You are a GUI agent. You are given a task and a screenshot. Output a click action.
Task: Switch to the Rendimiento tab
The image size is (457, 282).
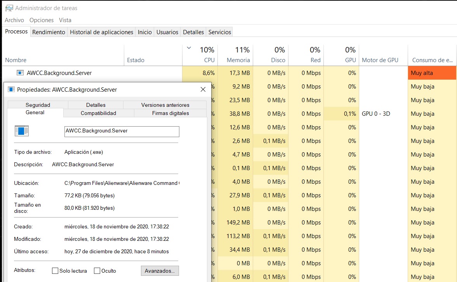point(49,32)
